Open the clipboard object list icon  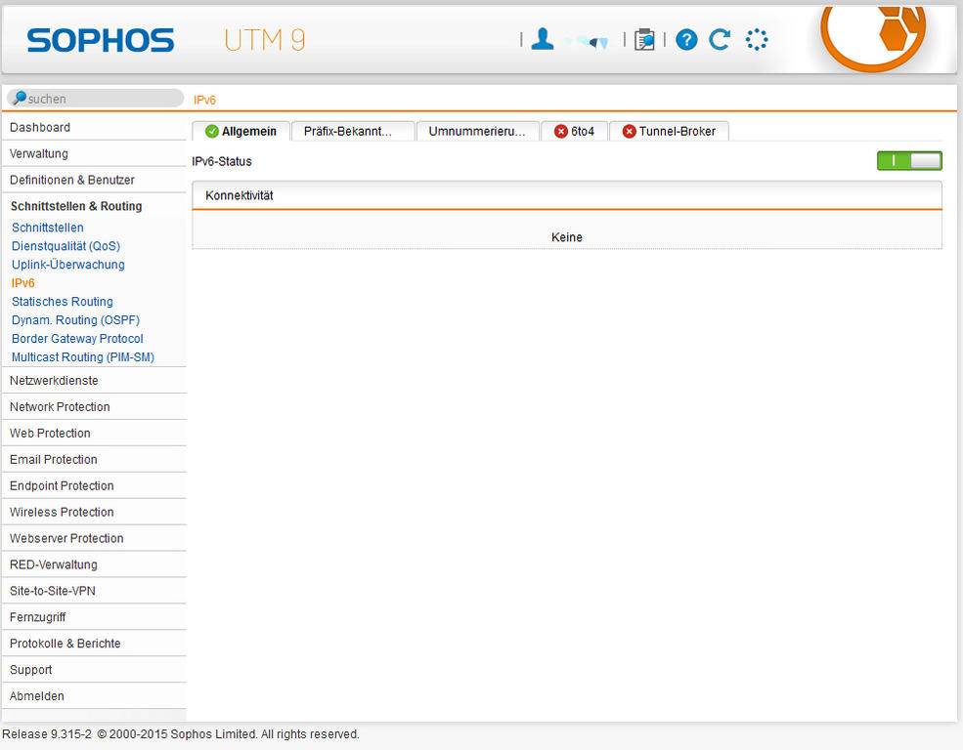(x=644, y=40)
